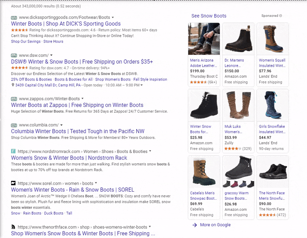Click Shop Women's Boots sitelink

coord(113,79)
